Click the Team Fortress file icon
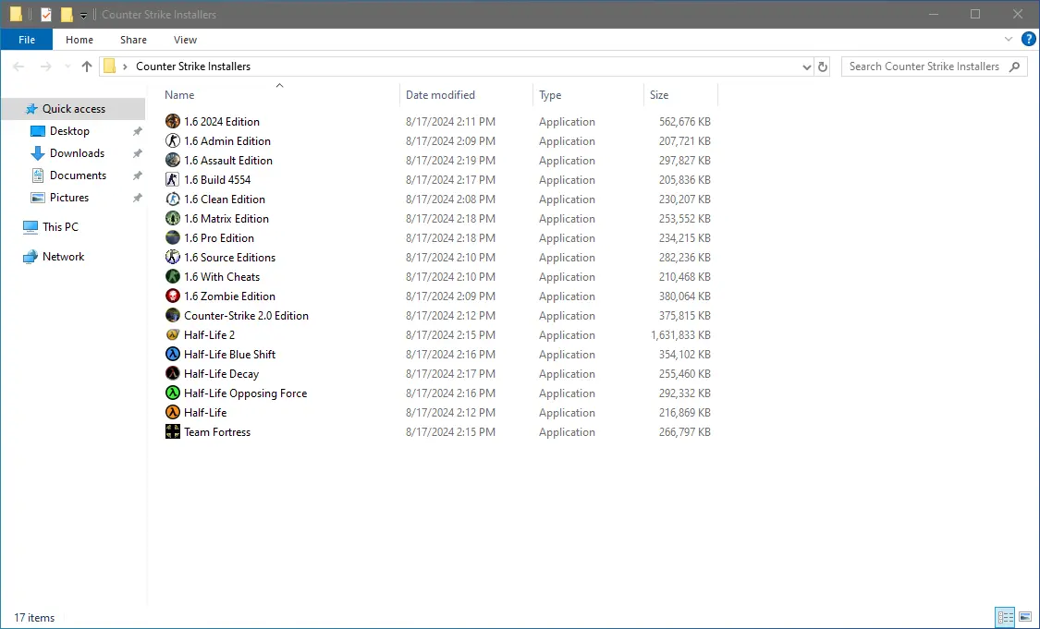Image resolution: width=1040 pixels, height=629 pixels. pos(173,431)
